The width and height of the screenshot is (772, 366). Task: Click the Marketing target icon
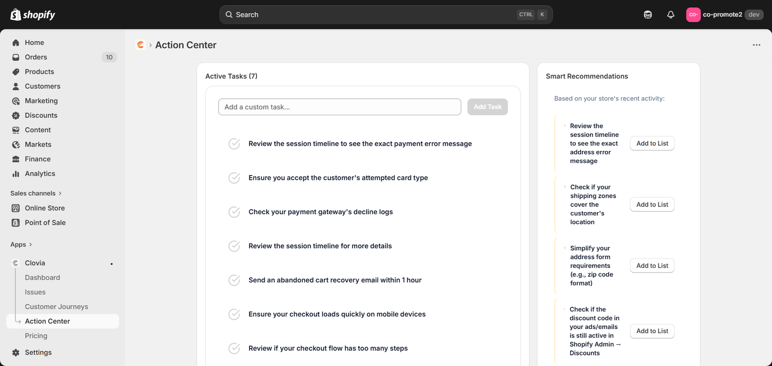pos(16,101)
